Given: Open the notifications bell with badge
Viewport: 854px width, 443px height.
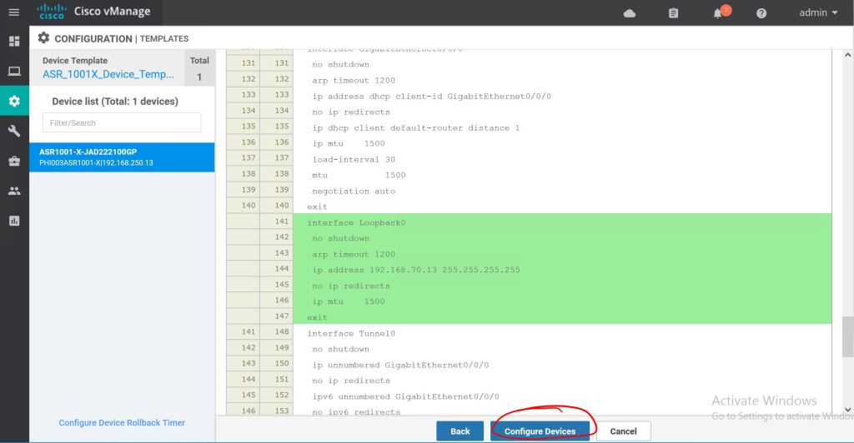Looking at the screenshot, I should click(718, 13).
